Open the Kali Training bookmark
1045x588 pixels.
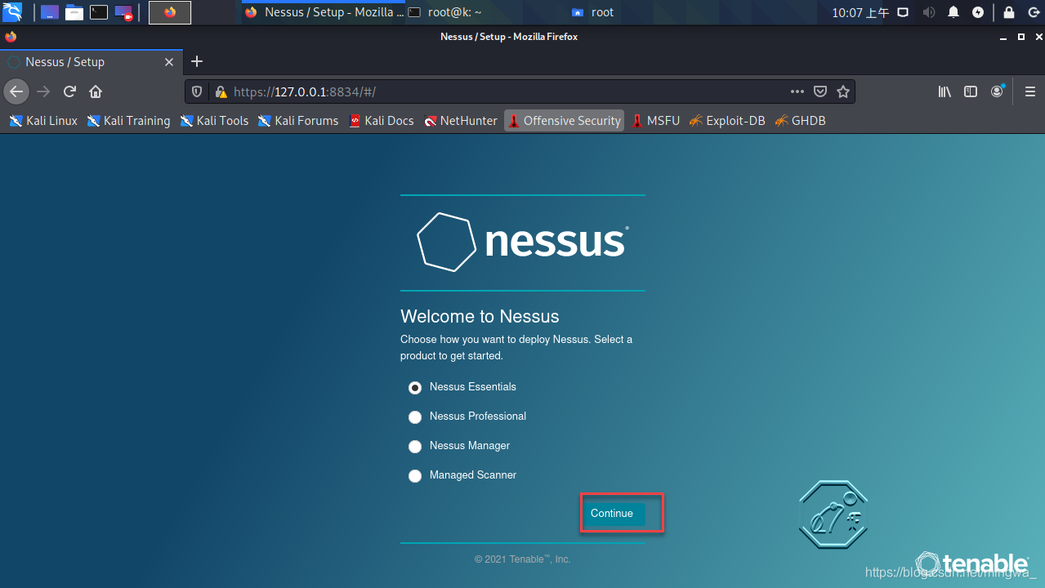pyautogui.click(x=129, y=121)
